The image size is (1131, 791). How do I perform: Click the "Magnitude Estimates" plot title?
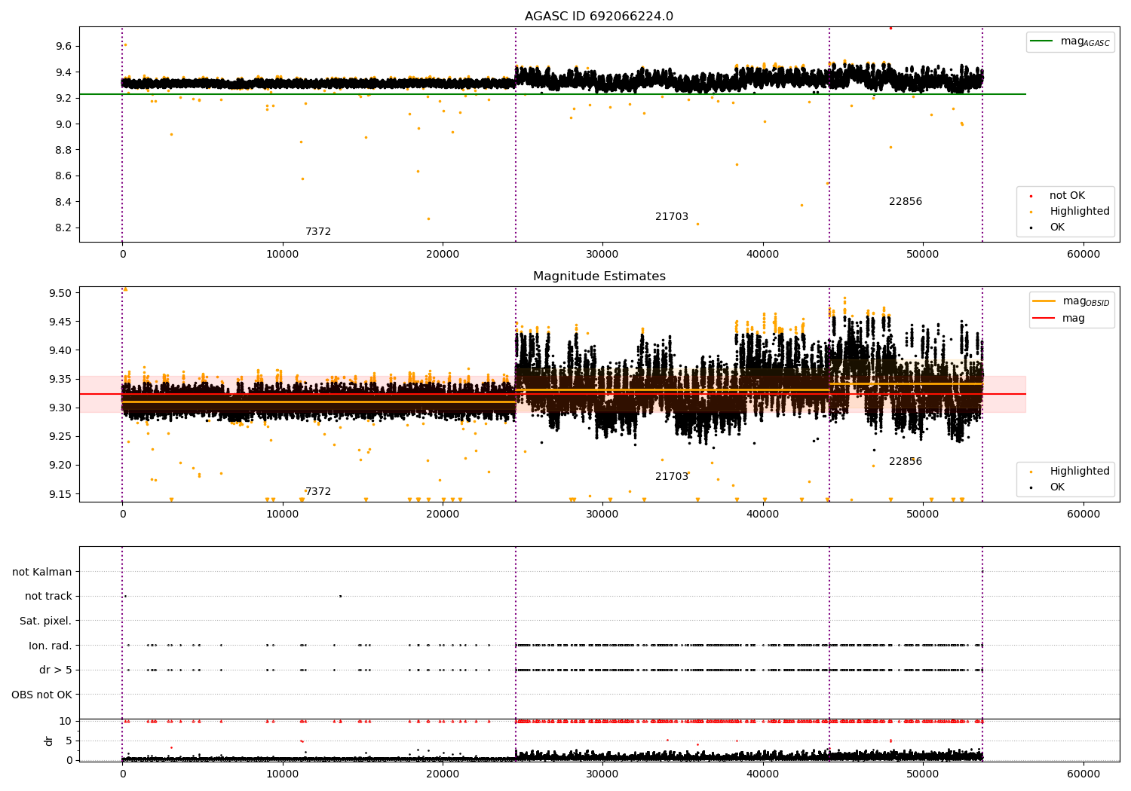click(x=599, y=276)
